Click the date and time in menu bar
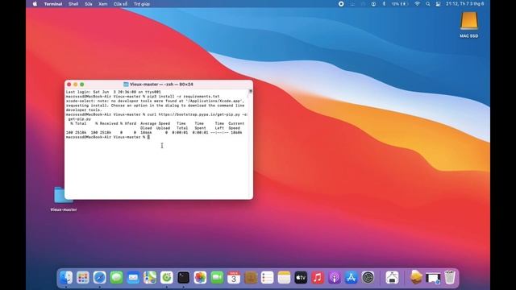 (465, 4)
